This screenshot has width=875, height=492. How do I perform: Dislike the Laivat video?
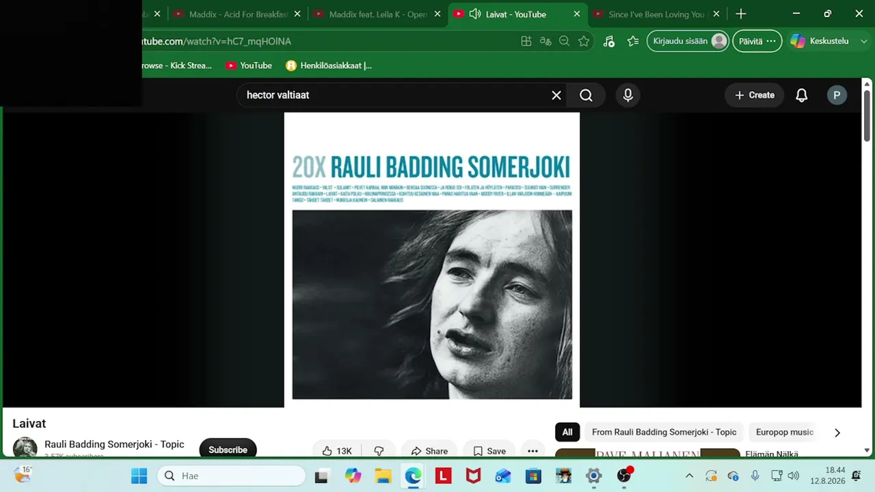(379, 451)
